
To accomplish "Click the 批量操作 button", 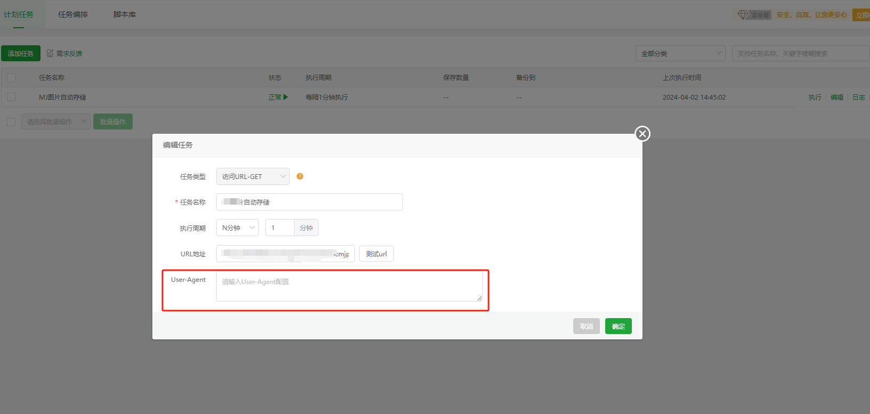I will (x=113, y=121).
